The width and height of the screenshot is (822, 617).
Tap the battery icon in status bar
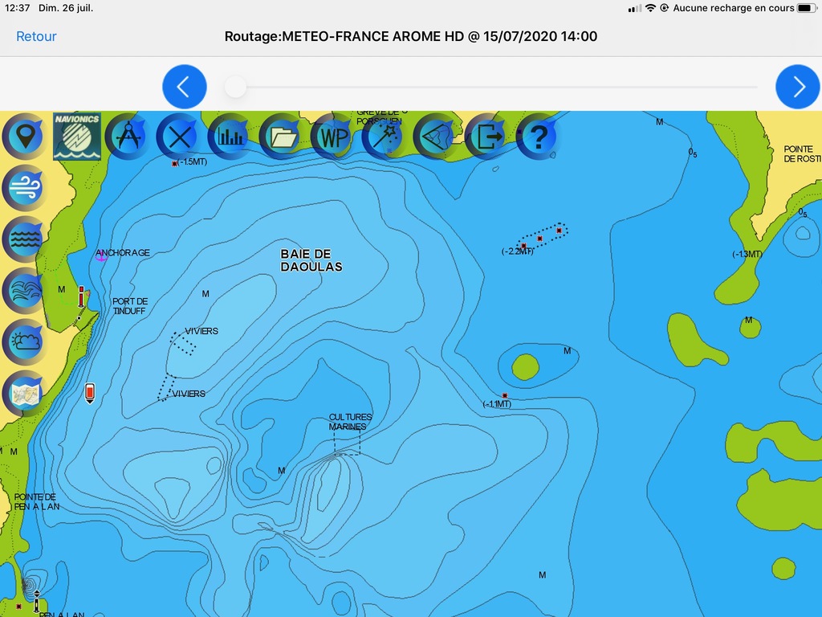point(806,8)
